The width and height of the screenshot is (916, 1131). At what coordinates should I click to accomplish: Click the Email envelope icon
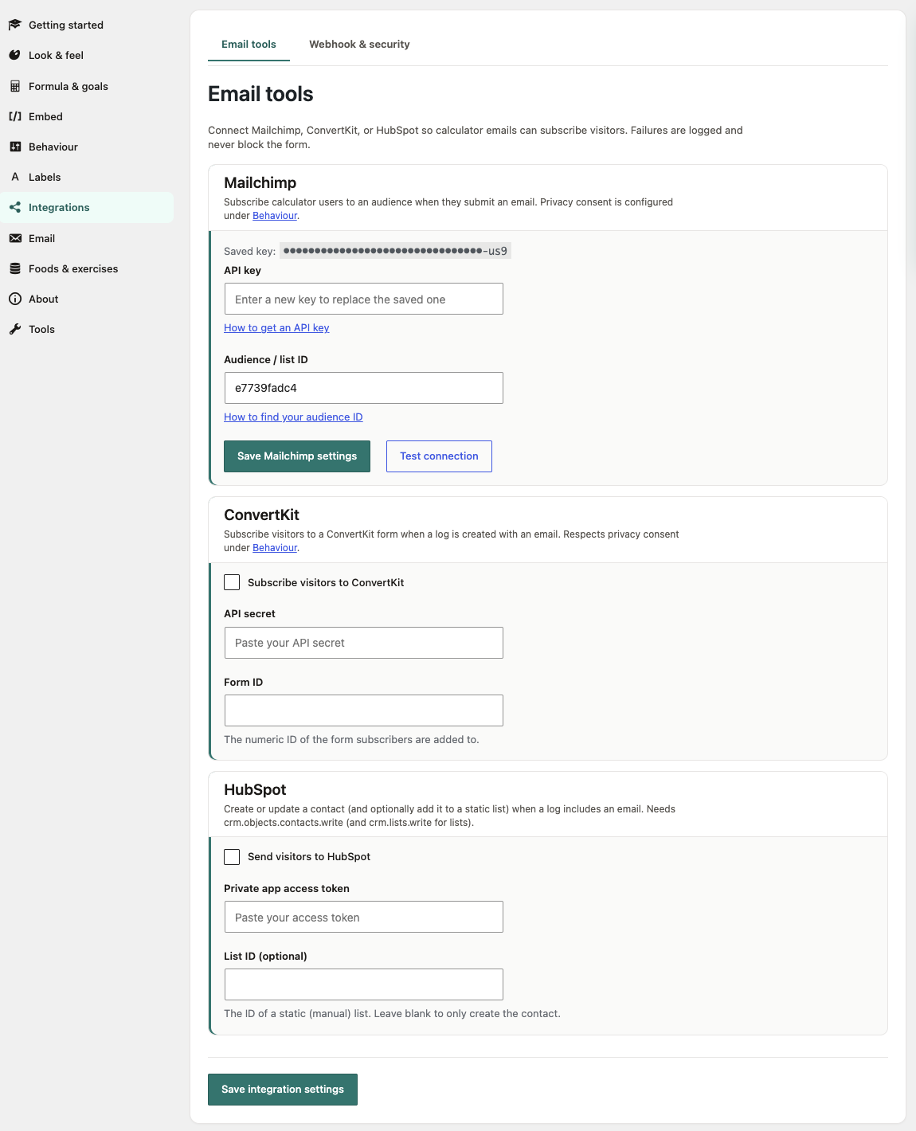point(14,238)
